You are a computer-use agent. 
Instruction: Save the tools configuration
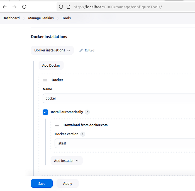(42, 183)
